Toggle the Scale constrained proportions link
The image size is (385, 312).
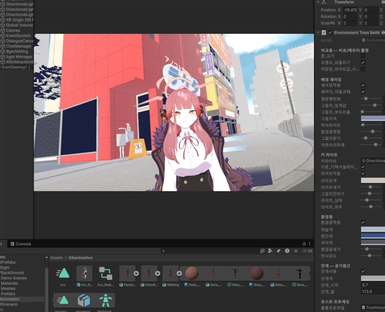point(333,23)
